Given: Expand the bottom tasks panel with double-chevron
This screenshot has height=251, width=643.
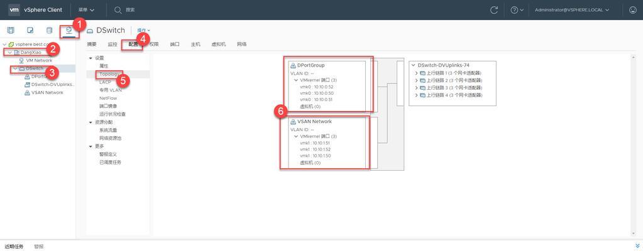Looking at the screenshot, I should click(637, 246).
